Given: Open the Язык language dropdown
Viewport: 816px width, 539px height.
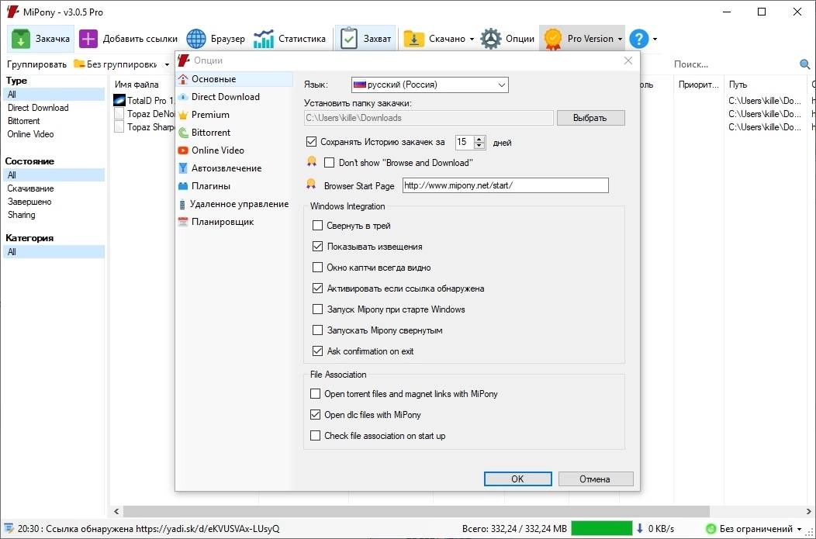Looking at the screenshot, I should tap(430, 85).
